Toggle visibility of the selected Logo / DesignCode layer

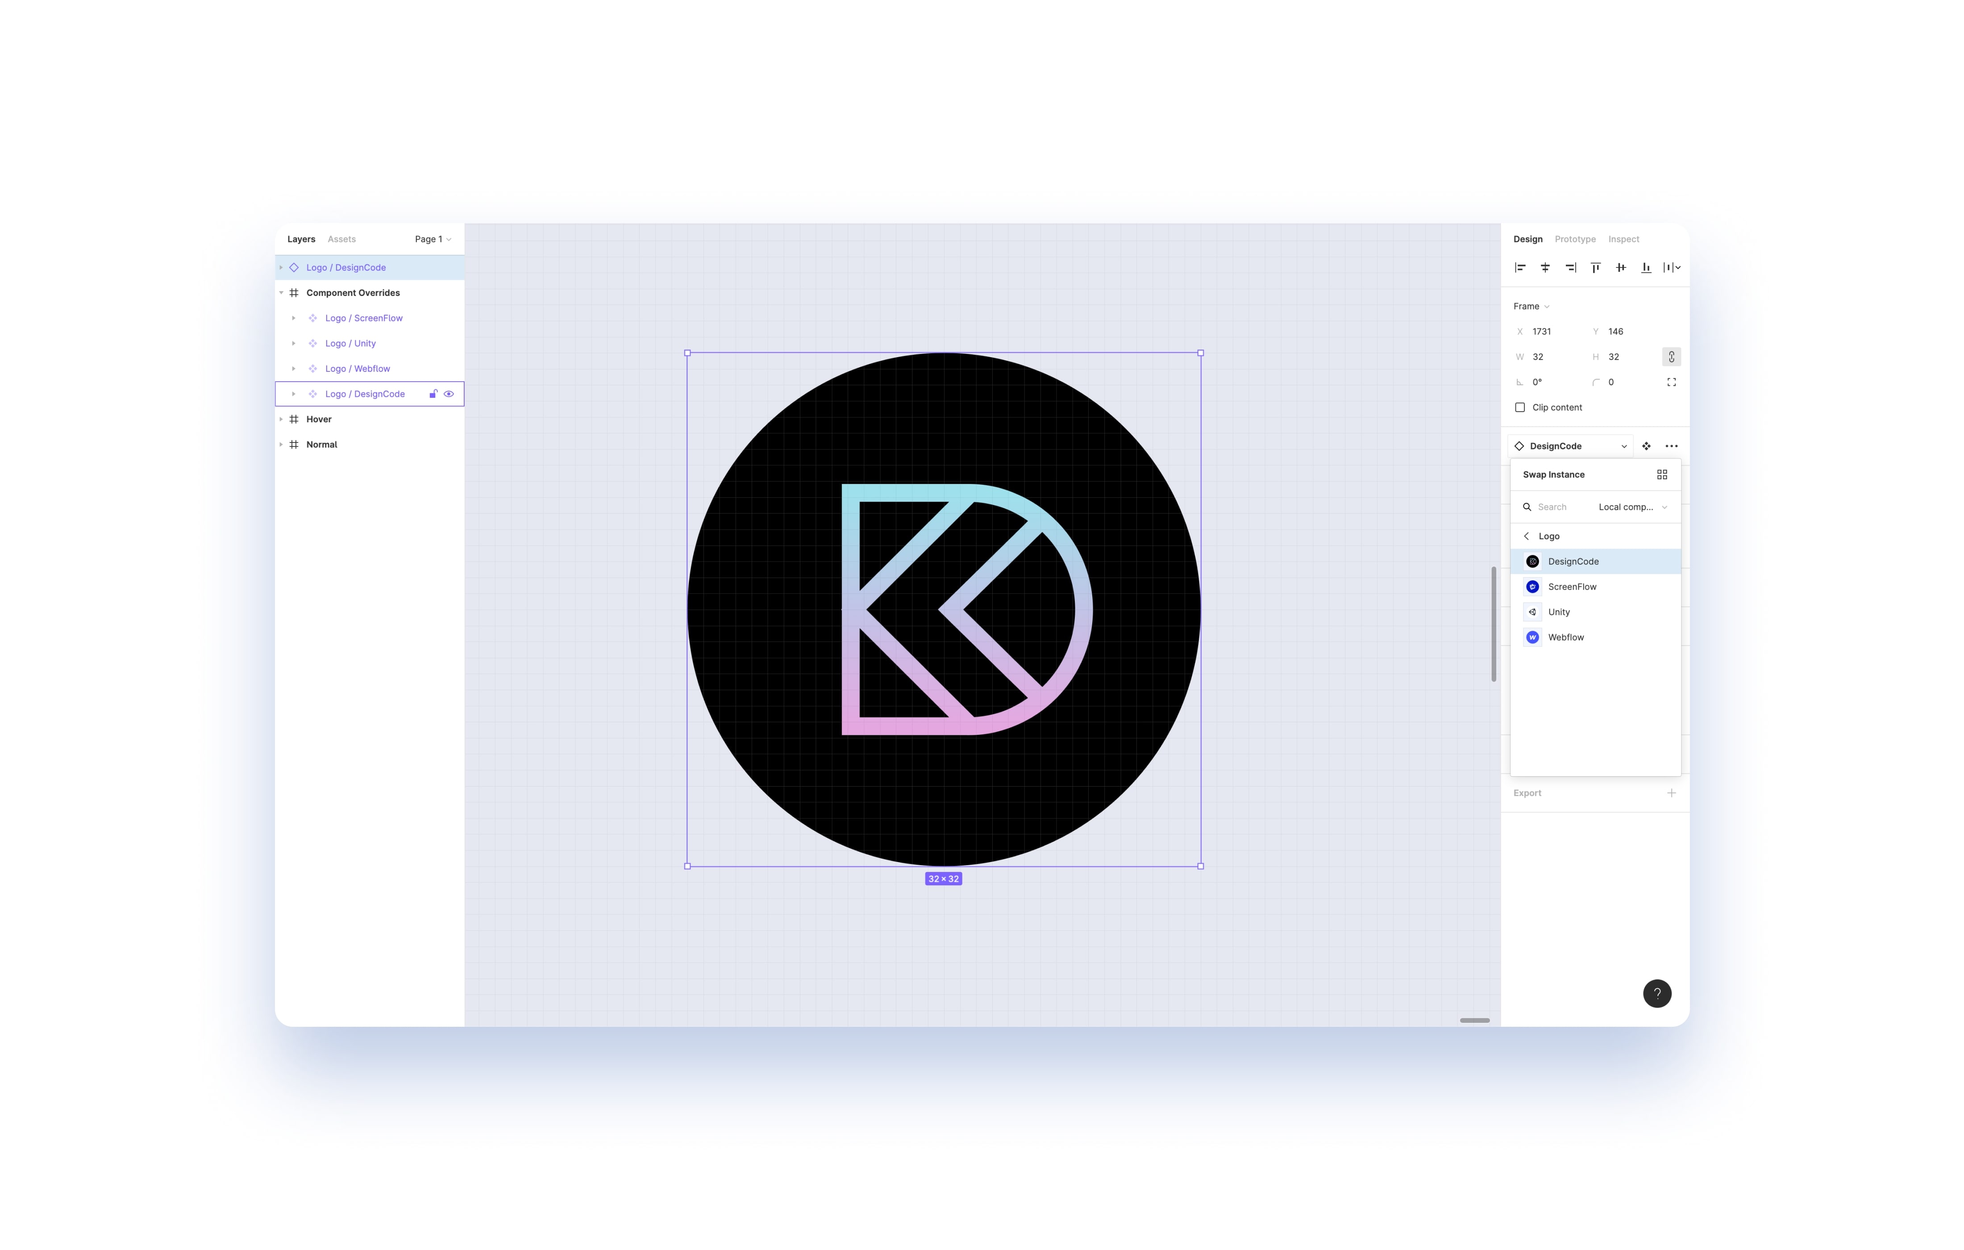tap(449, 394)
